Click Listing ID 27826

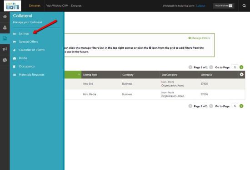coord(204,94)
